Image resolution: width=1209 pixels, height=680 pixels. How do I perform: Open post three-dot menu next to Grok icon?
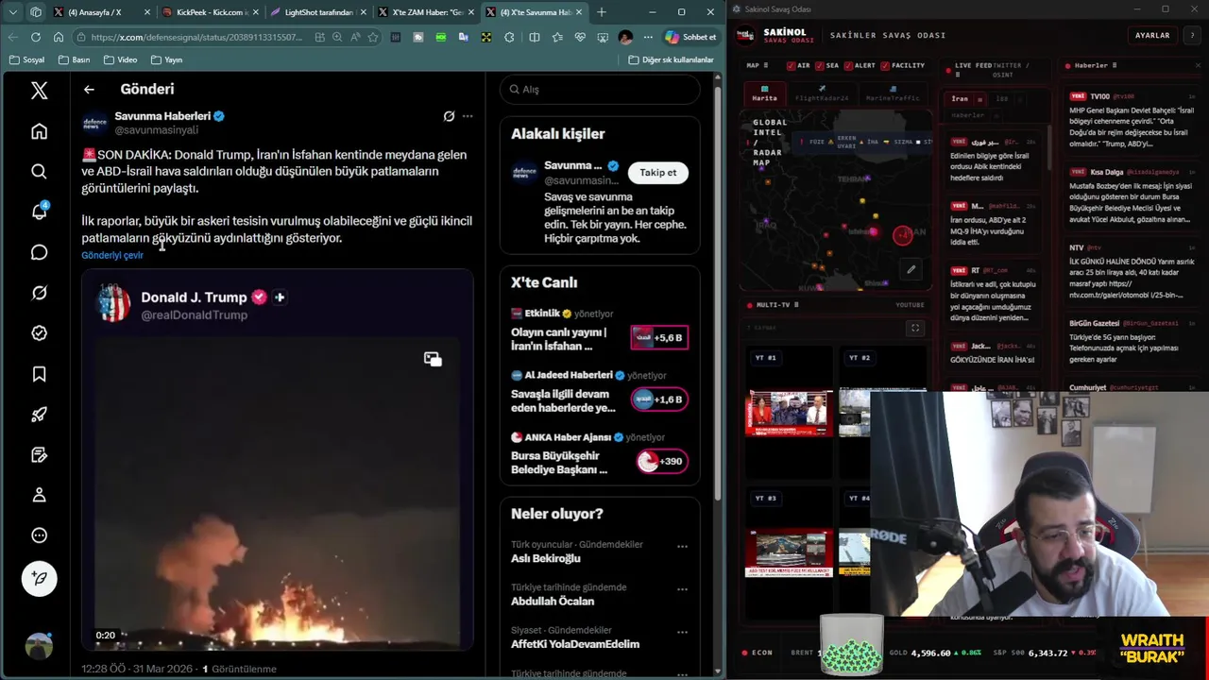click(x=468, y=116)
